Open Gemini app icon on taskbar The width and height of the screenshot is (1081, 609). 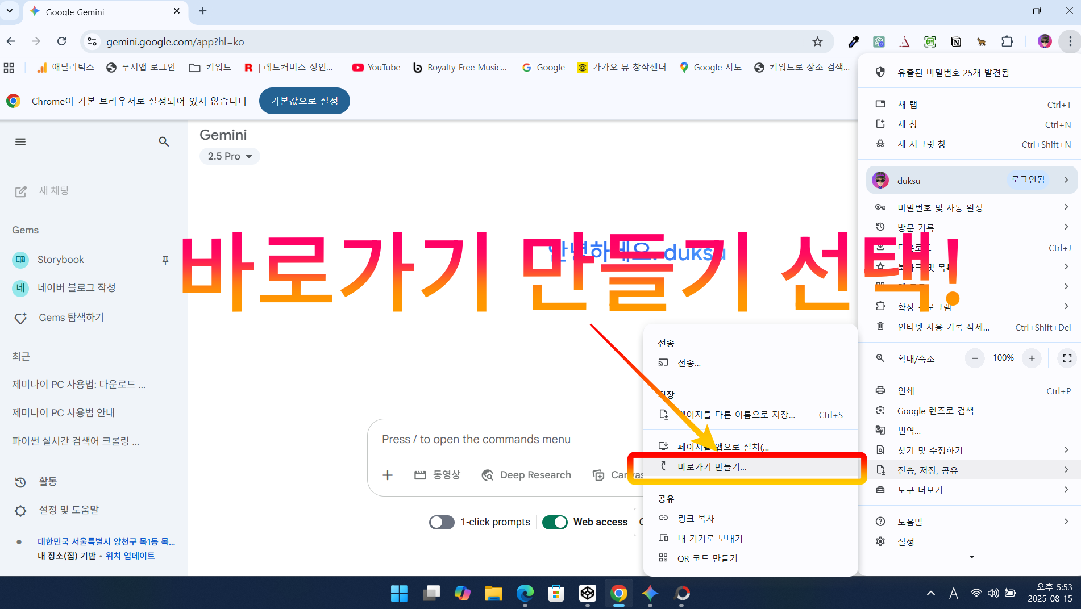coord(650,593)
